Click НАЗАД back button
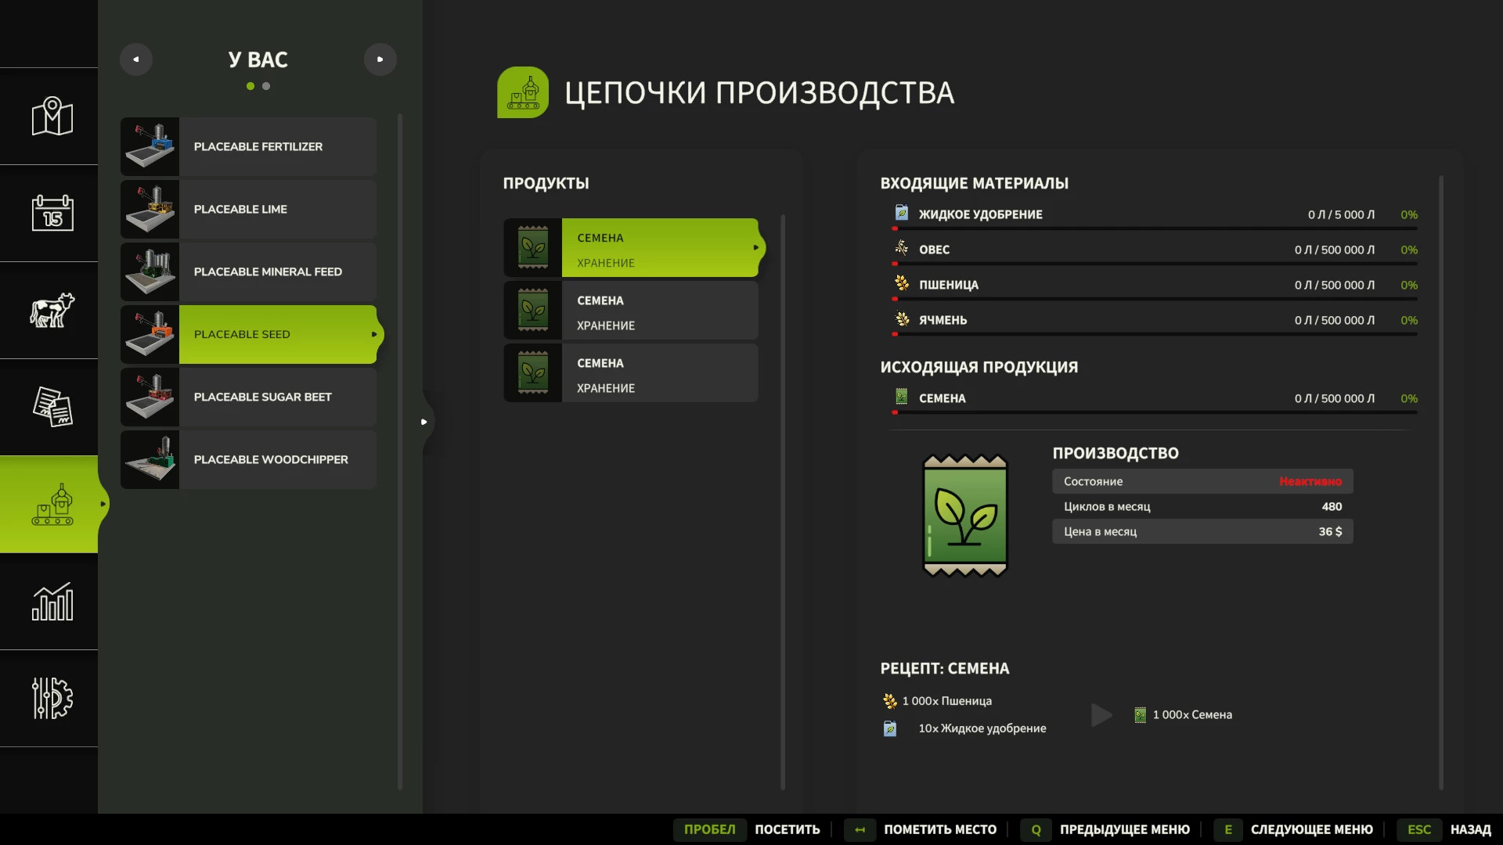The image size is (1503, 845). (x=1470, y=830)
